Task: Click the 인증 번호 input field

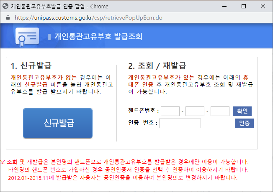Action: [180, 123]
